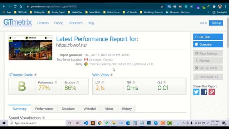Screen dimensions: 229x129
Task: Switch to the Structure tab
Action: tap(68, 109)
